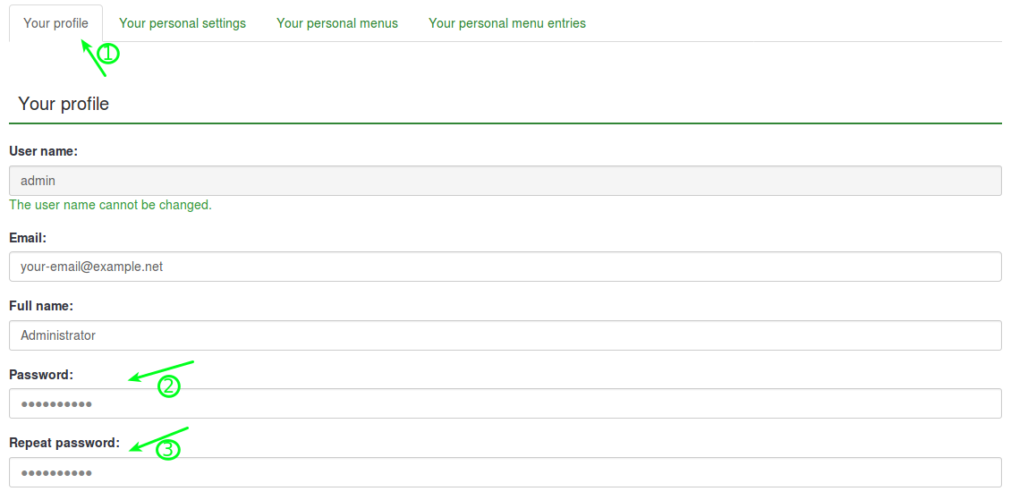
Task: Go to Your personal menu entries tab
Action: point(507,23)
